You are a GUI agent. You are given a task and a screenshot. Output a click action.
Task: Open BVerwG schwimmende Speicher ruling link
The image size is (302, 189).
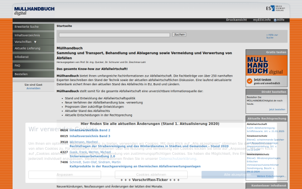[x=265, y=145]
